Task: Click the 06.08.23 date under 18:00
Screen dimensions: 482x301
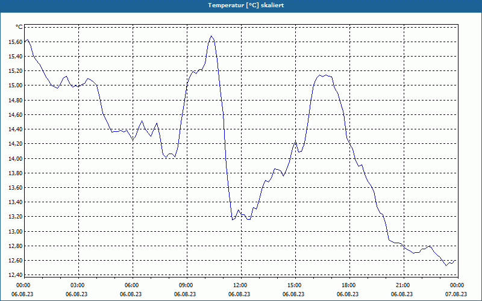Action: pos(348,294)
